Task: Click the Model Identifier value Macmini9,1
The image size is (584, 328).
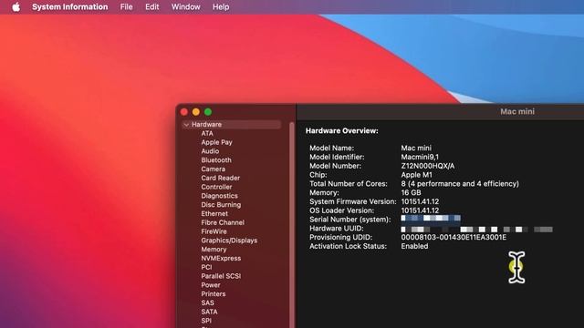Action: pos(420,157)
